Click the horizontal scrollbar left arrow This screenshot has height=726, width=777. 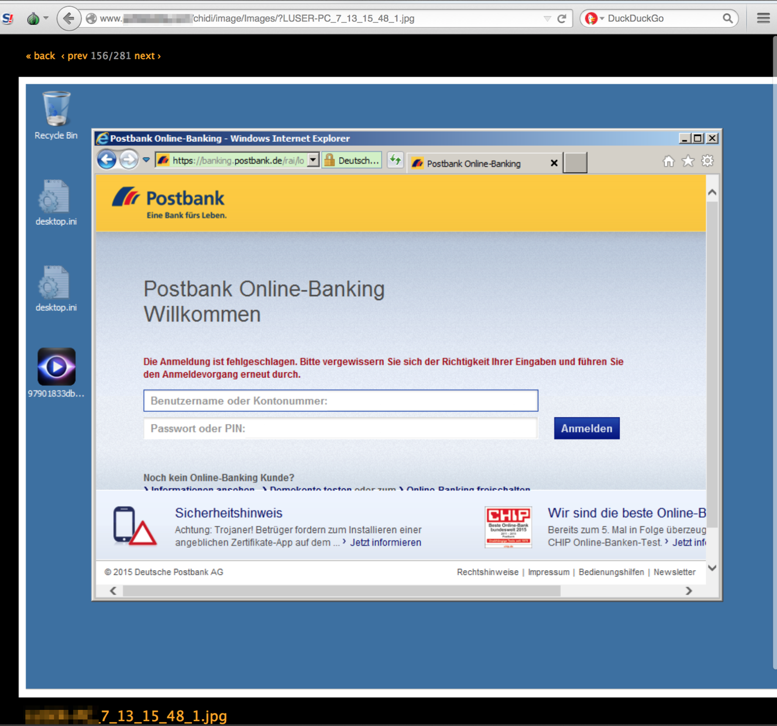113,591
